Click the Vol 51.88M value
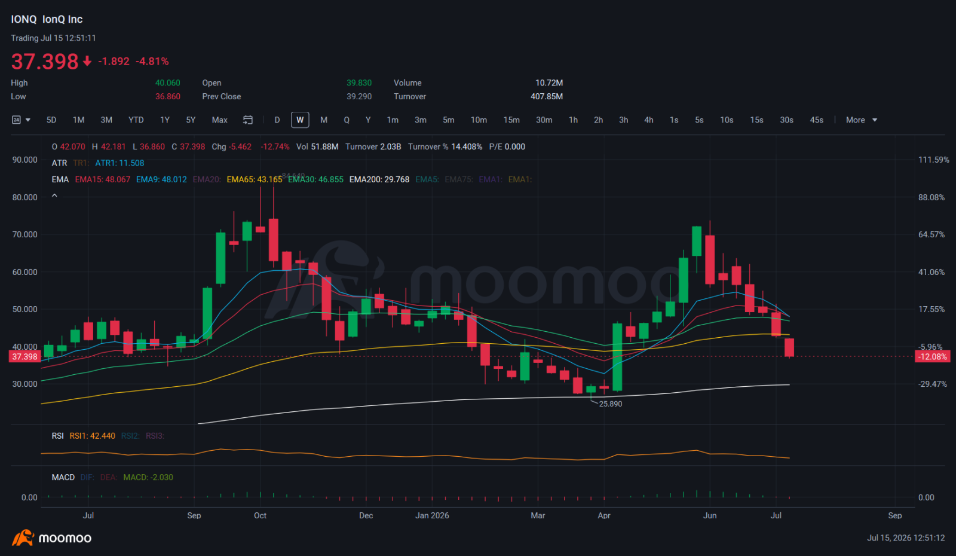The width and height of the screenshot is (956, 556). (x=317, y=146)
